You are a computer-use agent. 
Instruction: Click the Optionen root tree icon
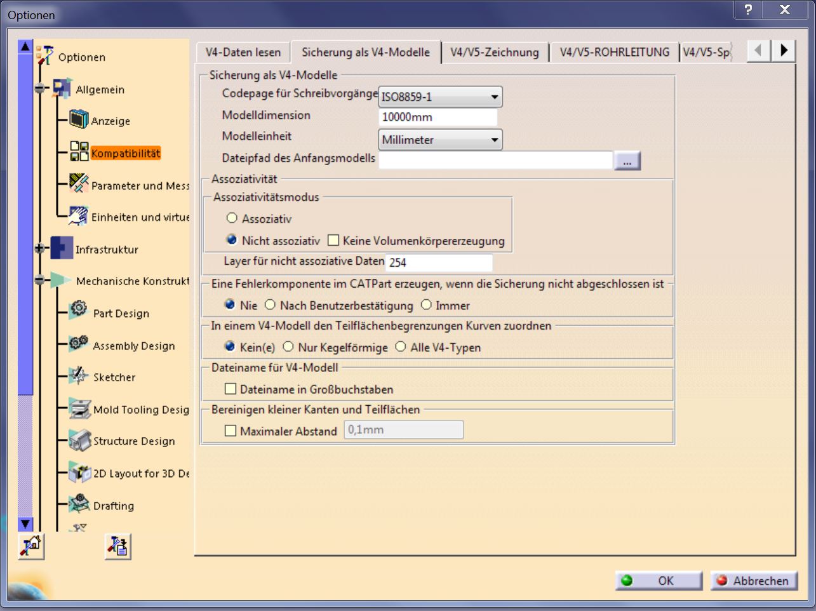[x=45, y=56]
